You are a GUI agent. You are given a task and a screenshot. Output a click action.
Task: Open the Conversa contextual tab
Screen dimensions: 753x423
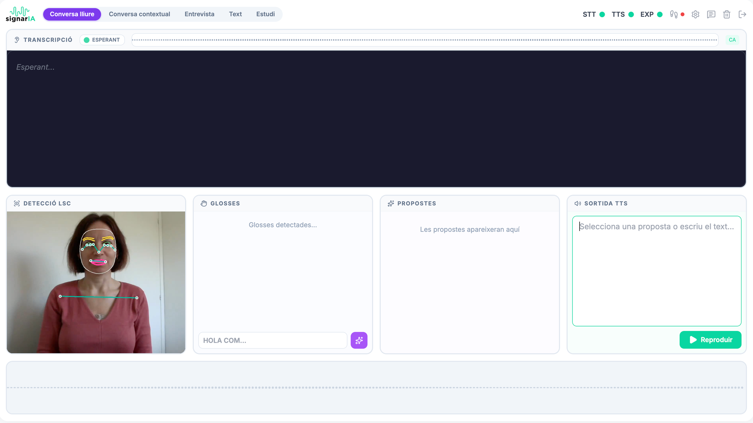tap(139, 14)
